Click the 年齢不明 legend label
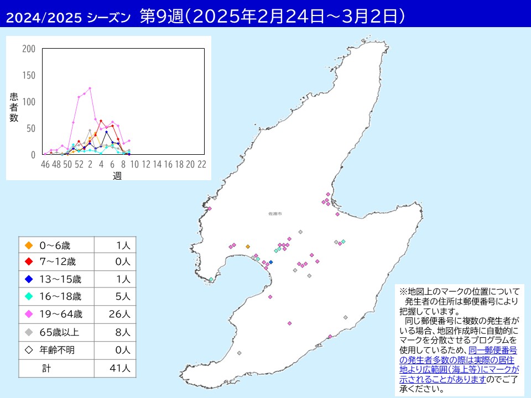Image resolution: width=531 pixels, height=398 pixels. coord(57,350)
